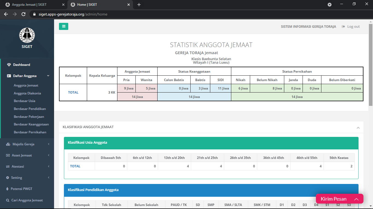The image size is (373, 209).
Task: Open a new browser tab with the plus icon
Action: 139,5
